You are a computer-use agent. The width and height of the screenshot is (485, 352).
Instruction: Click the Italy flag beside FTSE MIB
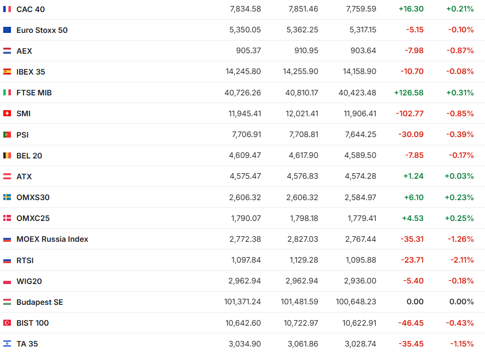(7, 93)
